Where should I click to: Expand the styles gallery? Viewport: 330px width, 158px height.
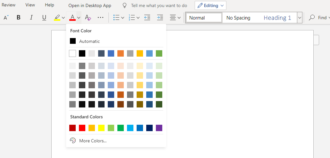[300, 18]
